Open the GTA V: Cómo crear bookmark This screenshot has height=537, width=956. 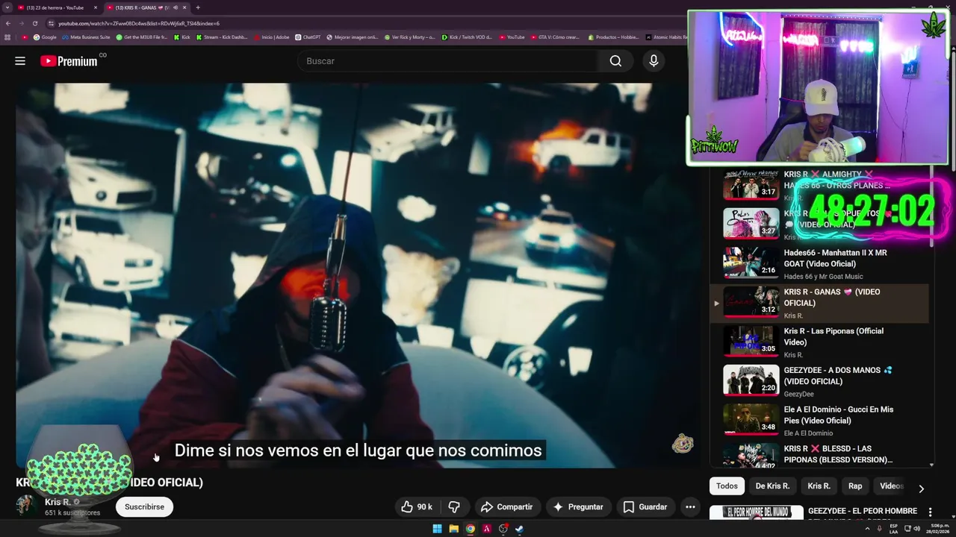tap(554, 37)
